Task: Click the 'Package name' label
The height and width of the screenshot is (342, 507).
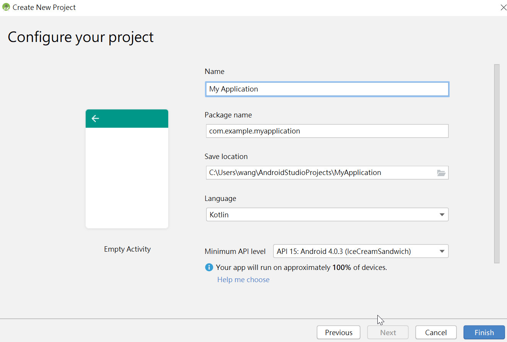Action: point(228,115)
